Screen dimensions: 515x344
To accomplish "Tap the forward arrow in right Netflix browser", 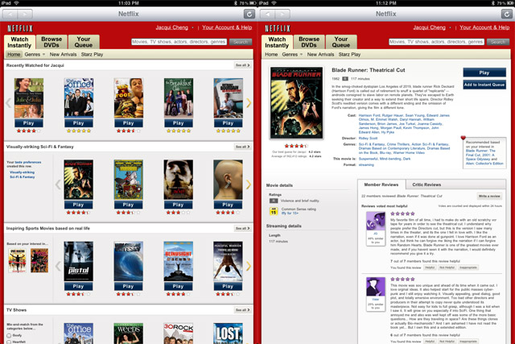I will coord(282,15).
